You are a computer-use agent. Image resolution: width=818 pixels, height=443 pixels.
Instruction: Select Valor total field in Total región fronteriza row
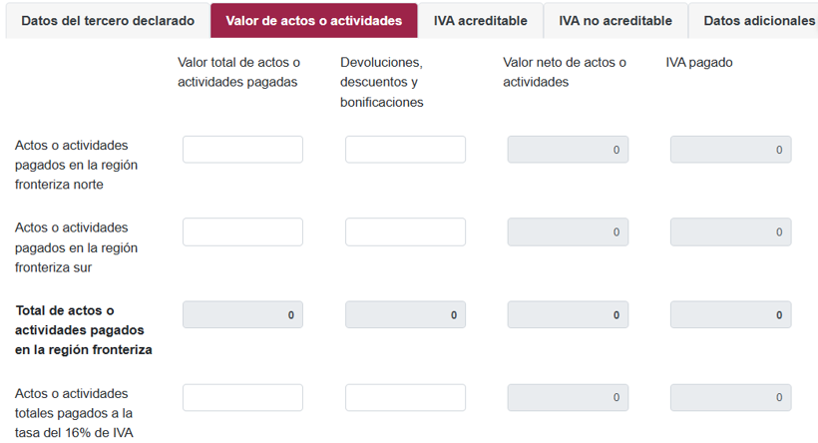[x=242, y=315]
